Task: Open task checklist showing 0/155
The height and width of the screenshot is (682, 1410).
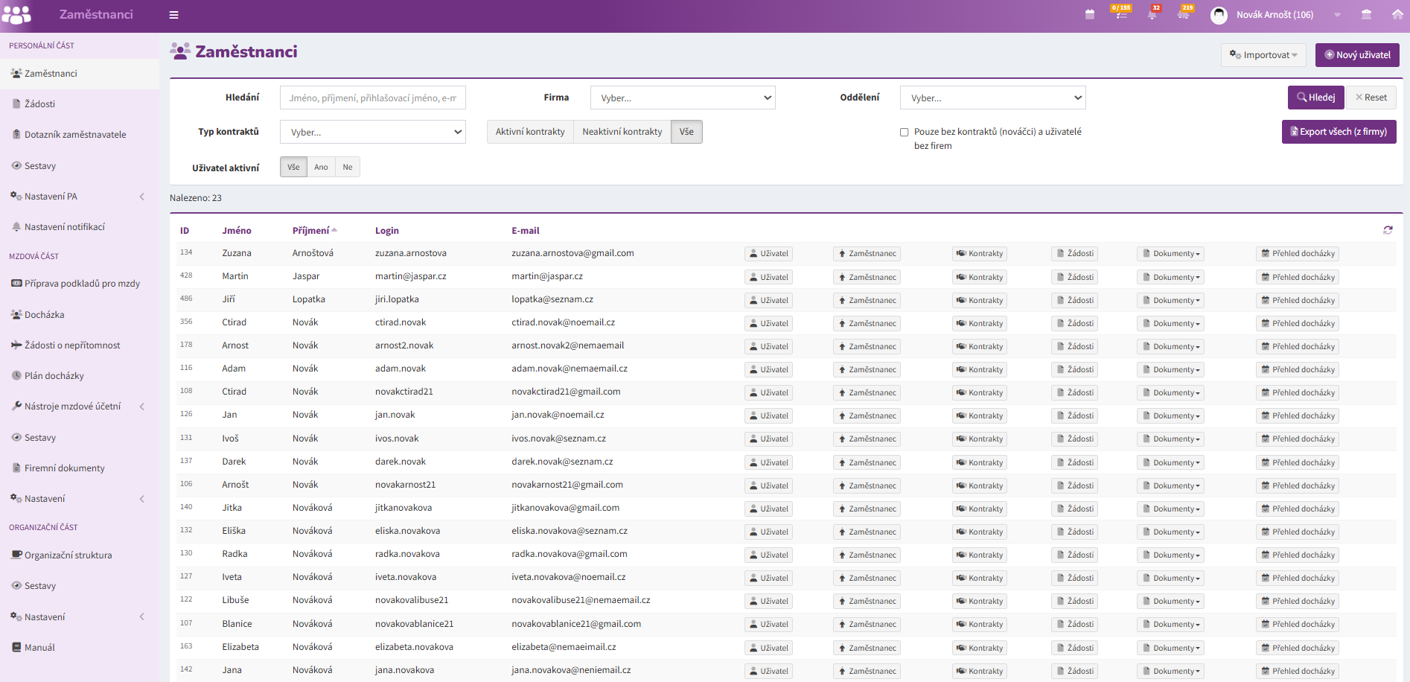Action: pos(1120,14)
